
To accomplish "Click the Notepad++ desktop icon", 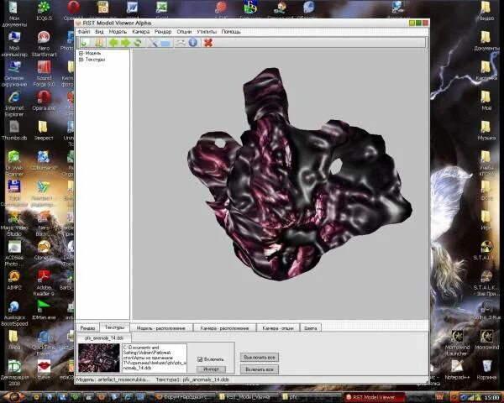I will (x=457, y=370).
